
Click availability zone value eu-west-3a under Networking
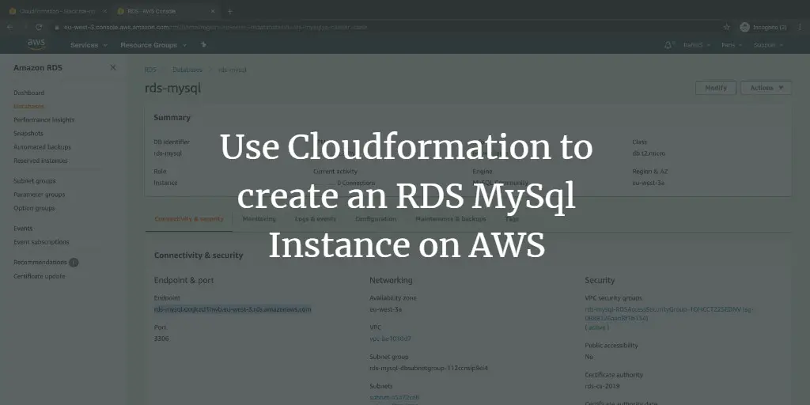385,310
